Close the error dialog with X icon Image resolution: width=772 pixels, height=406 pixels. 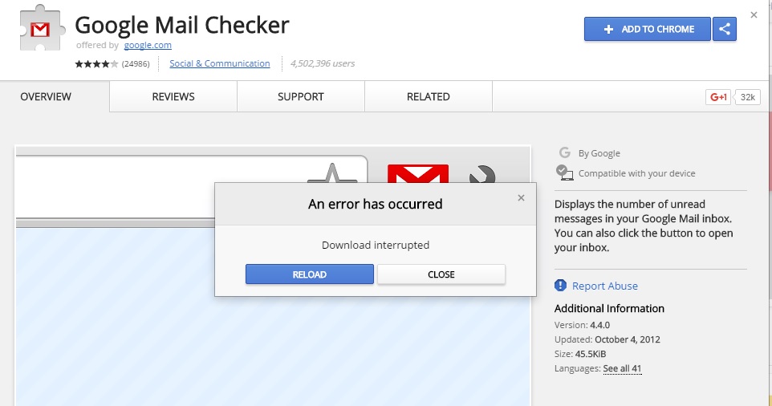point(521,197)
